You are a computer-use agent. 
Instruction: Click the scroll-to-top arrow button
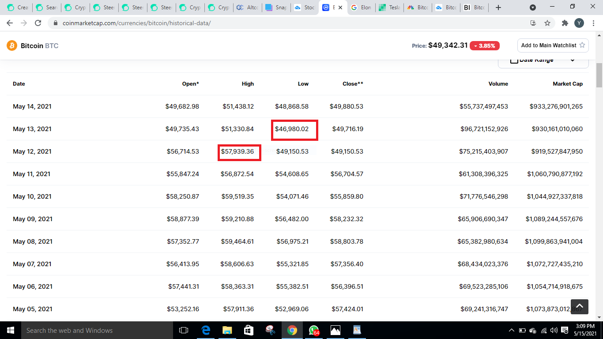580,306
